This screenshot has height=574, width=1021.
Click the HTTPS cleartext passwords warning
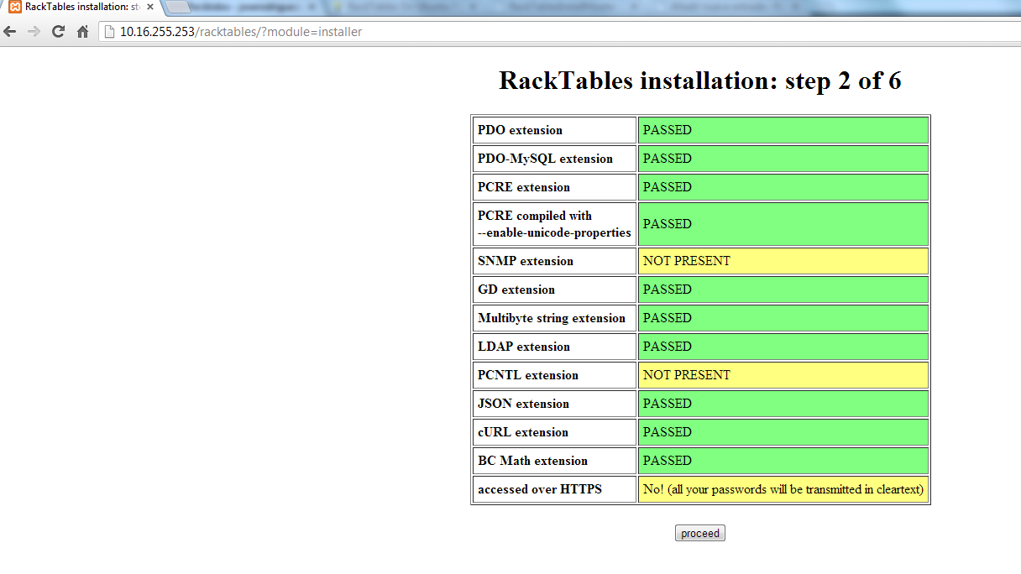[783, 489]
